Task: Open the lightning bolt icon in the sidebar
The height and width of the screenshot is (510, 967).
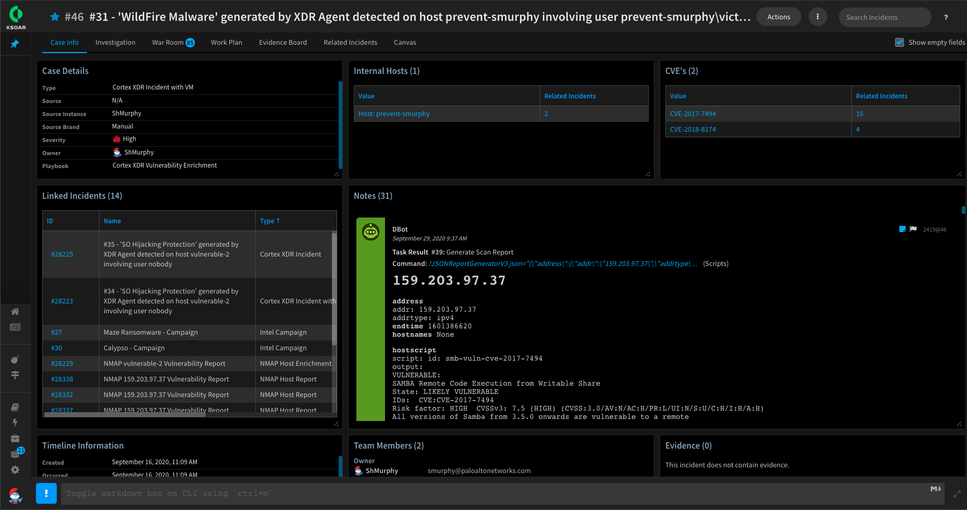Action: point(15,423)
